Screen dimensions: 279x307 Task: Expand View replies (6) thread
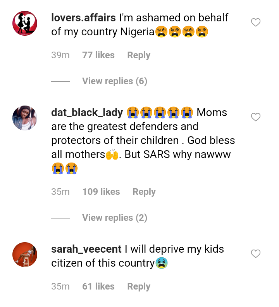pyautogui.click(x=114, y=81)
